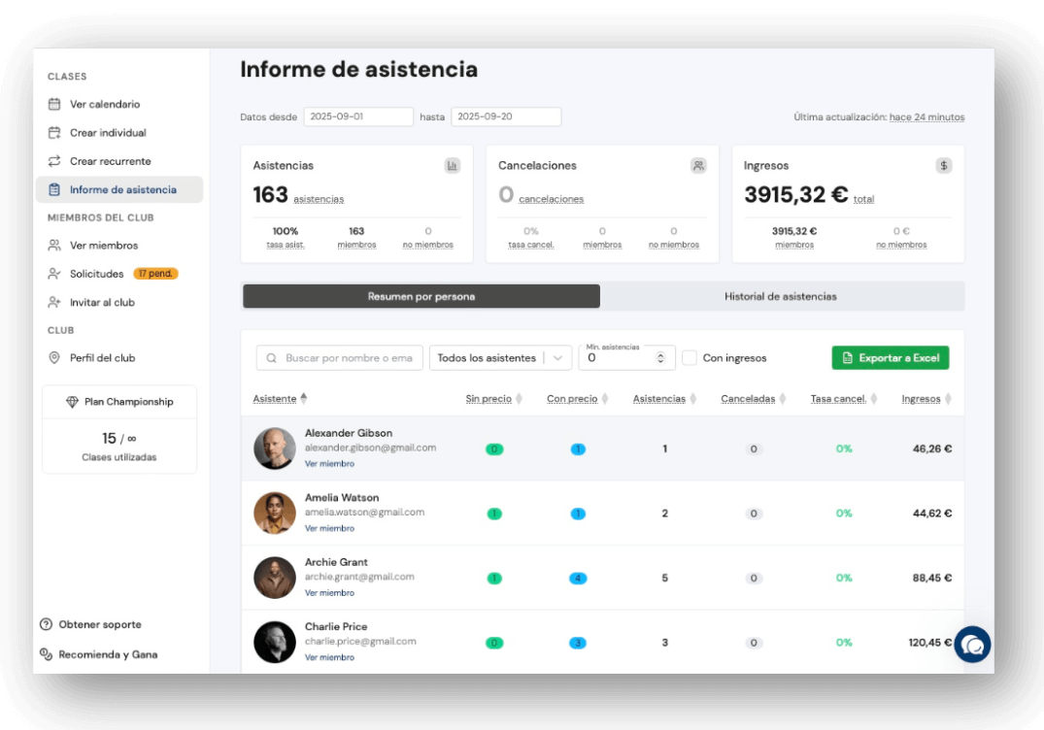This screenshot has width=1044, height=730.
Task: Adjust the Mín. asistencias stepper arrows
Action: 660,358
